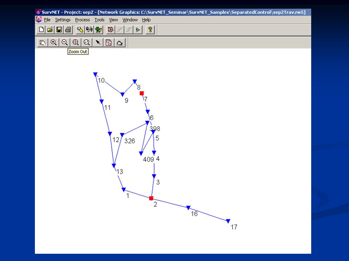Click the Zoom Window magnifier icon
This screenshot has height=261, width=349.
87,42
